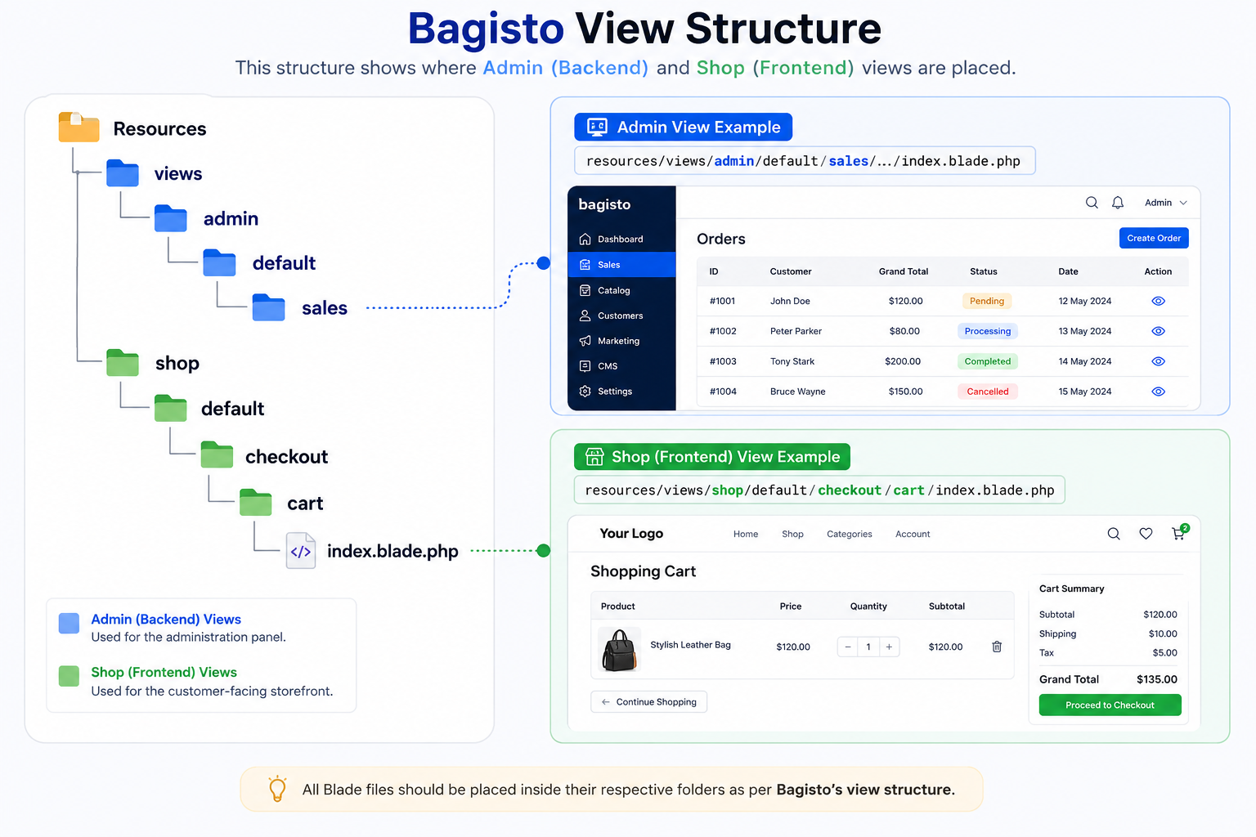Open the notifications bell in admin panel
The width and height of the screenshot is (1256, 837).
coord(1118,203)
